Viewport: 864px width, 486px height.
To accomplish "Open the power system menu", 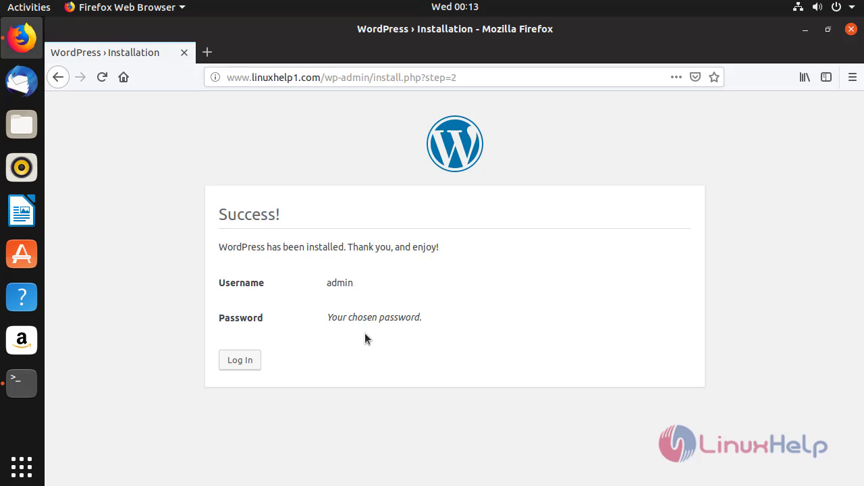I will pyautogui.click(x=841, y=7).
